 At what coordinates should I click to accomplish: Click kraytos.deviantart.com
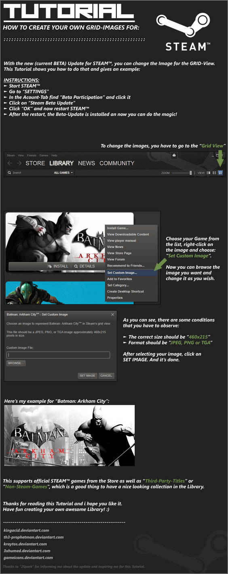[25, 544]
